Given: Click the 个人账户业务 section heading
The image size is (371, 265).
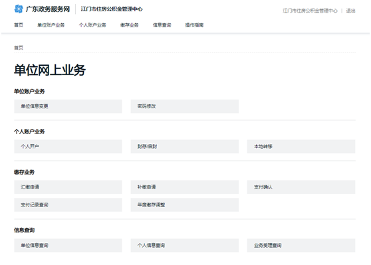Looking at the screenshot, I should [x=29, y=132].
